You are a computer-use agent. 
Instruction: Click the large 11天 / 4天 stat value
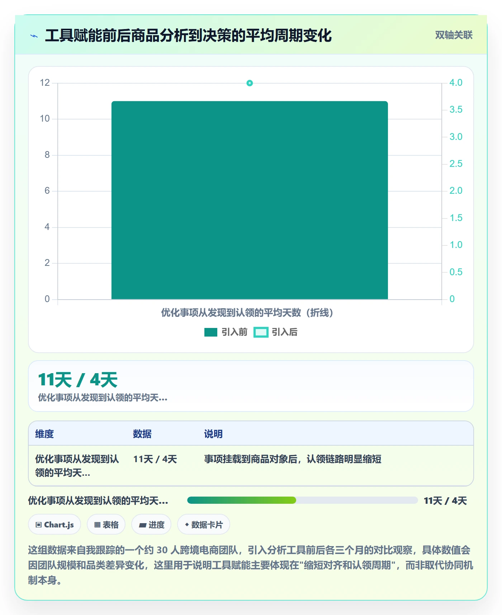tap(78, 380)
